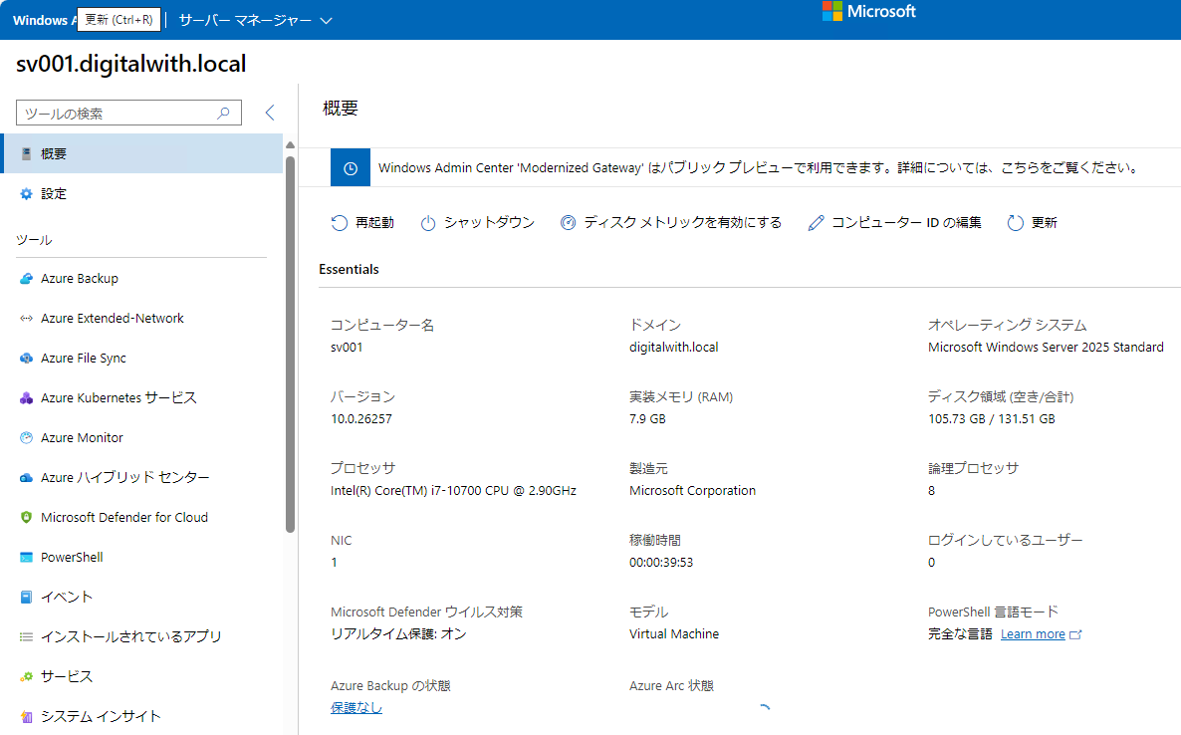Click the disk space value 105.73 GB / 131.51 GB
The width and height of the screenshot is (1181, 735).
992,419
